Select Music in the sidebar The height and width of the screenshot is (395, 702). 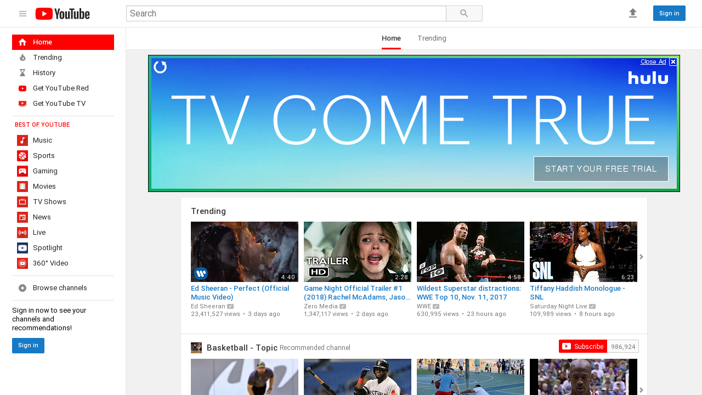coord(63,140)
